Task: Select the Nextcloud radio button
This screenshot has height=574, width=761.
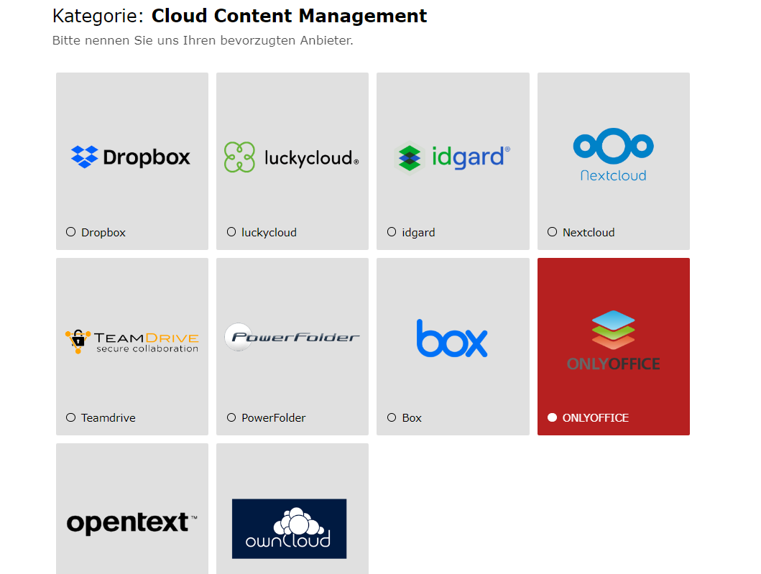Action: pos(553,232)
